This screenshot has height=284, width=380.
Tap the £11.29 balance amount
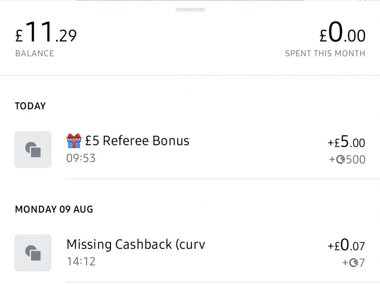point(46,34)
